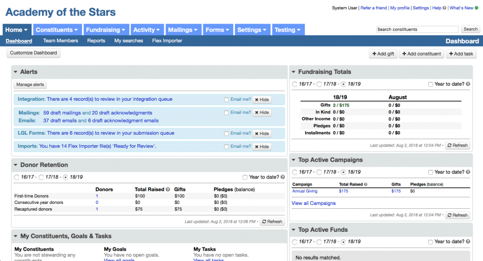The image size is (483, 261).
Task: Click help icon beside Fundraising Totals Year to date
Action: click(468, 84)
